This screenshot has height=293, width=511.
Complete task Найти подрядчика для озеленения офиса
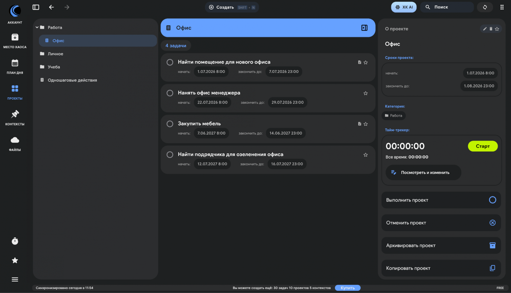click(170, 155)
